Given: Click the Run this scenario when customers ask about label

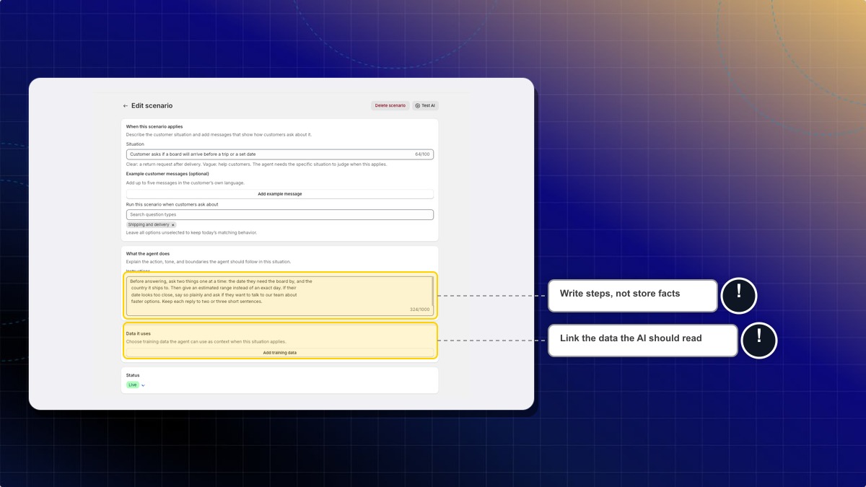Looking at the screenshot, I should pos(172,205).
